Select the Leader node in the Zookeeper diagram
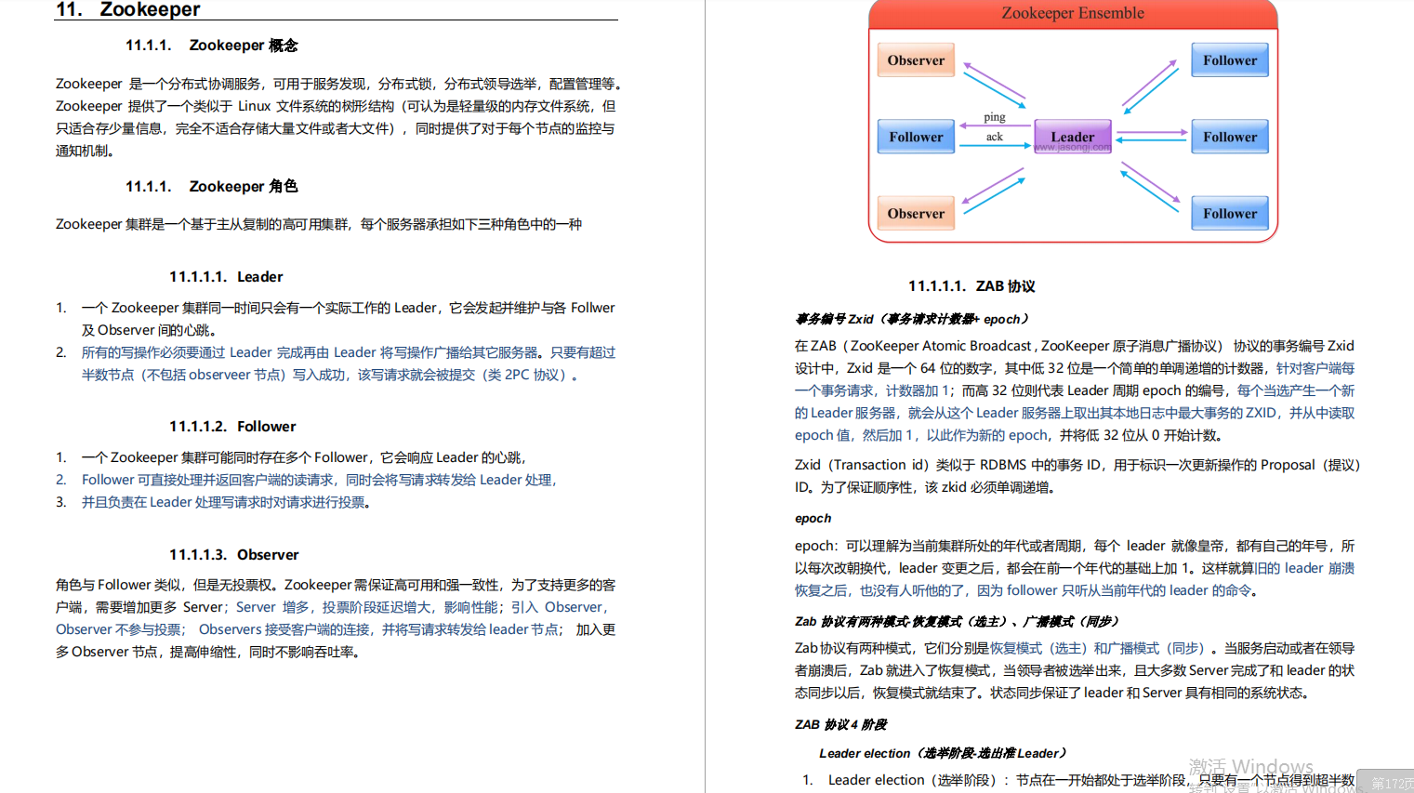 1072,136
